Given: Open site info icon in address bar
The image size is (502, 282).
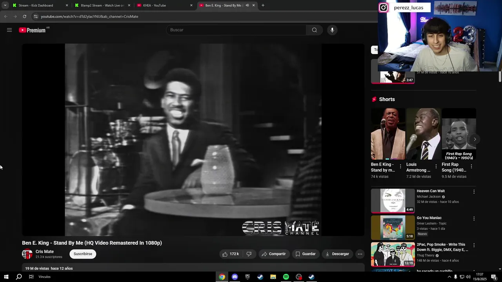Looking at the screenshot, I should click(x=36, y=16).
